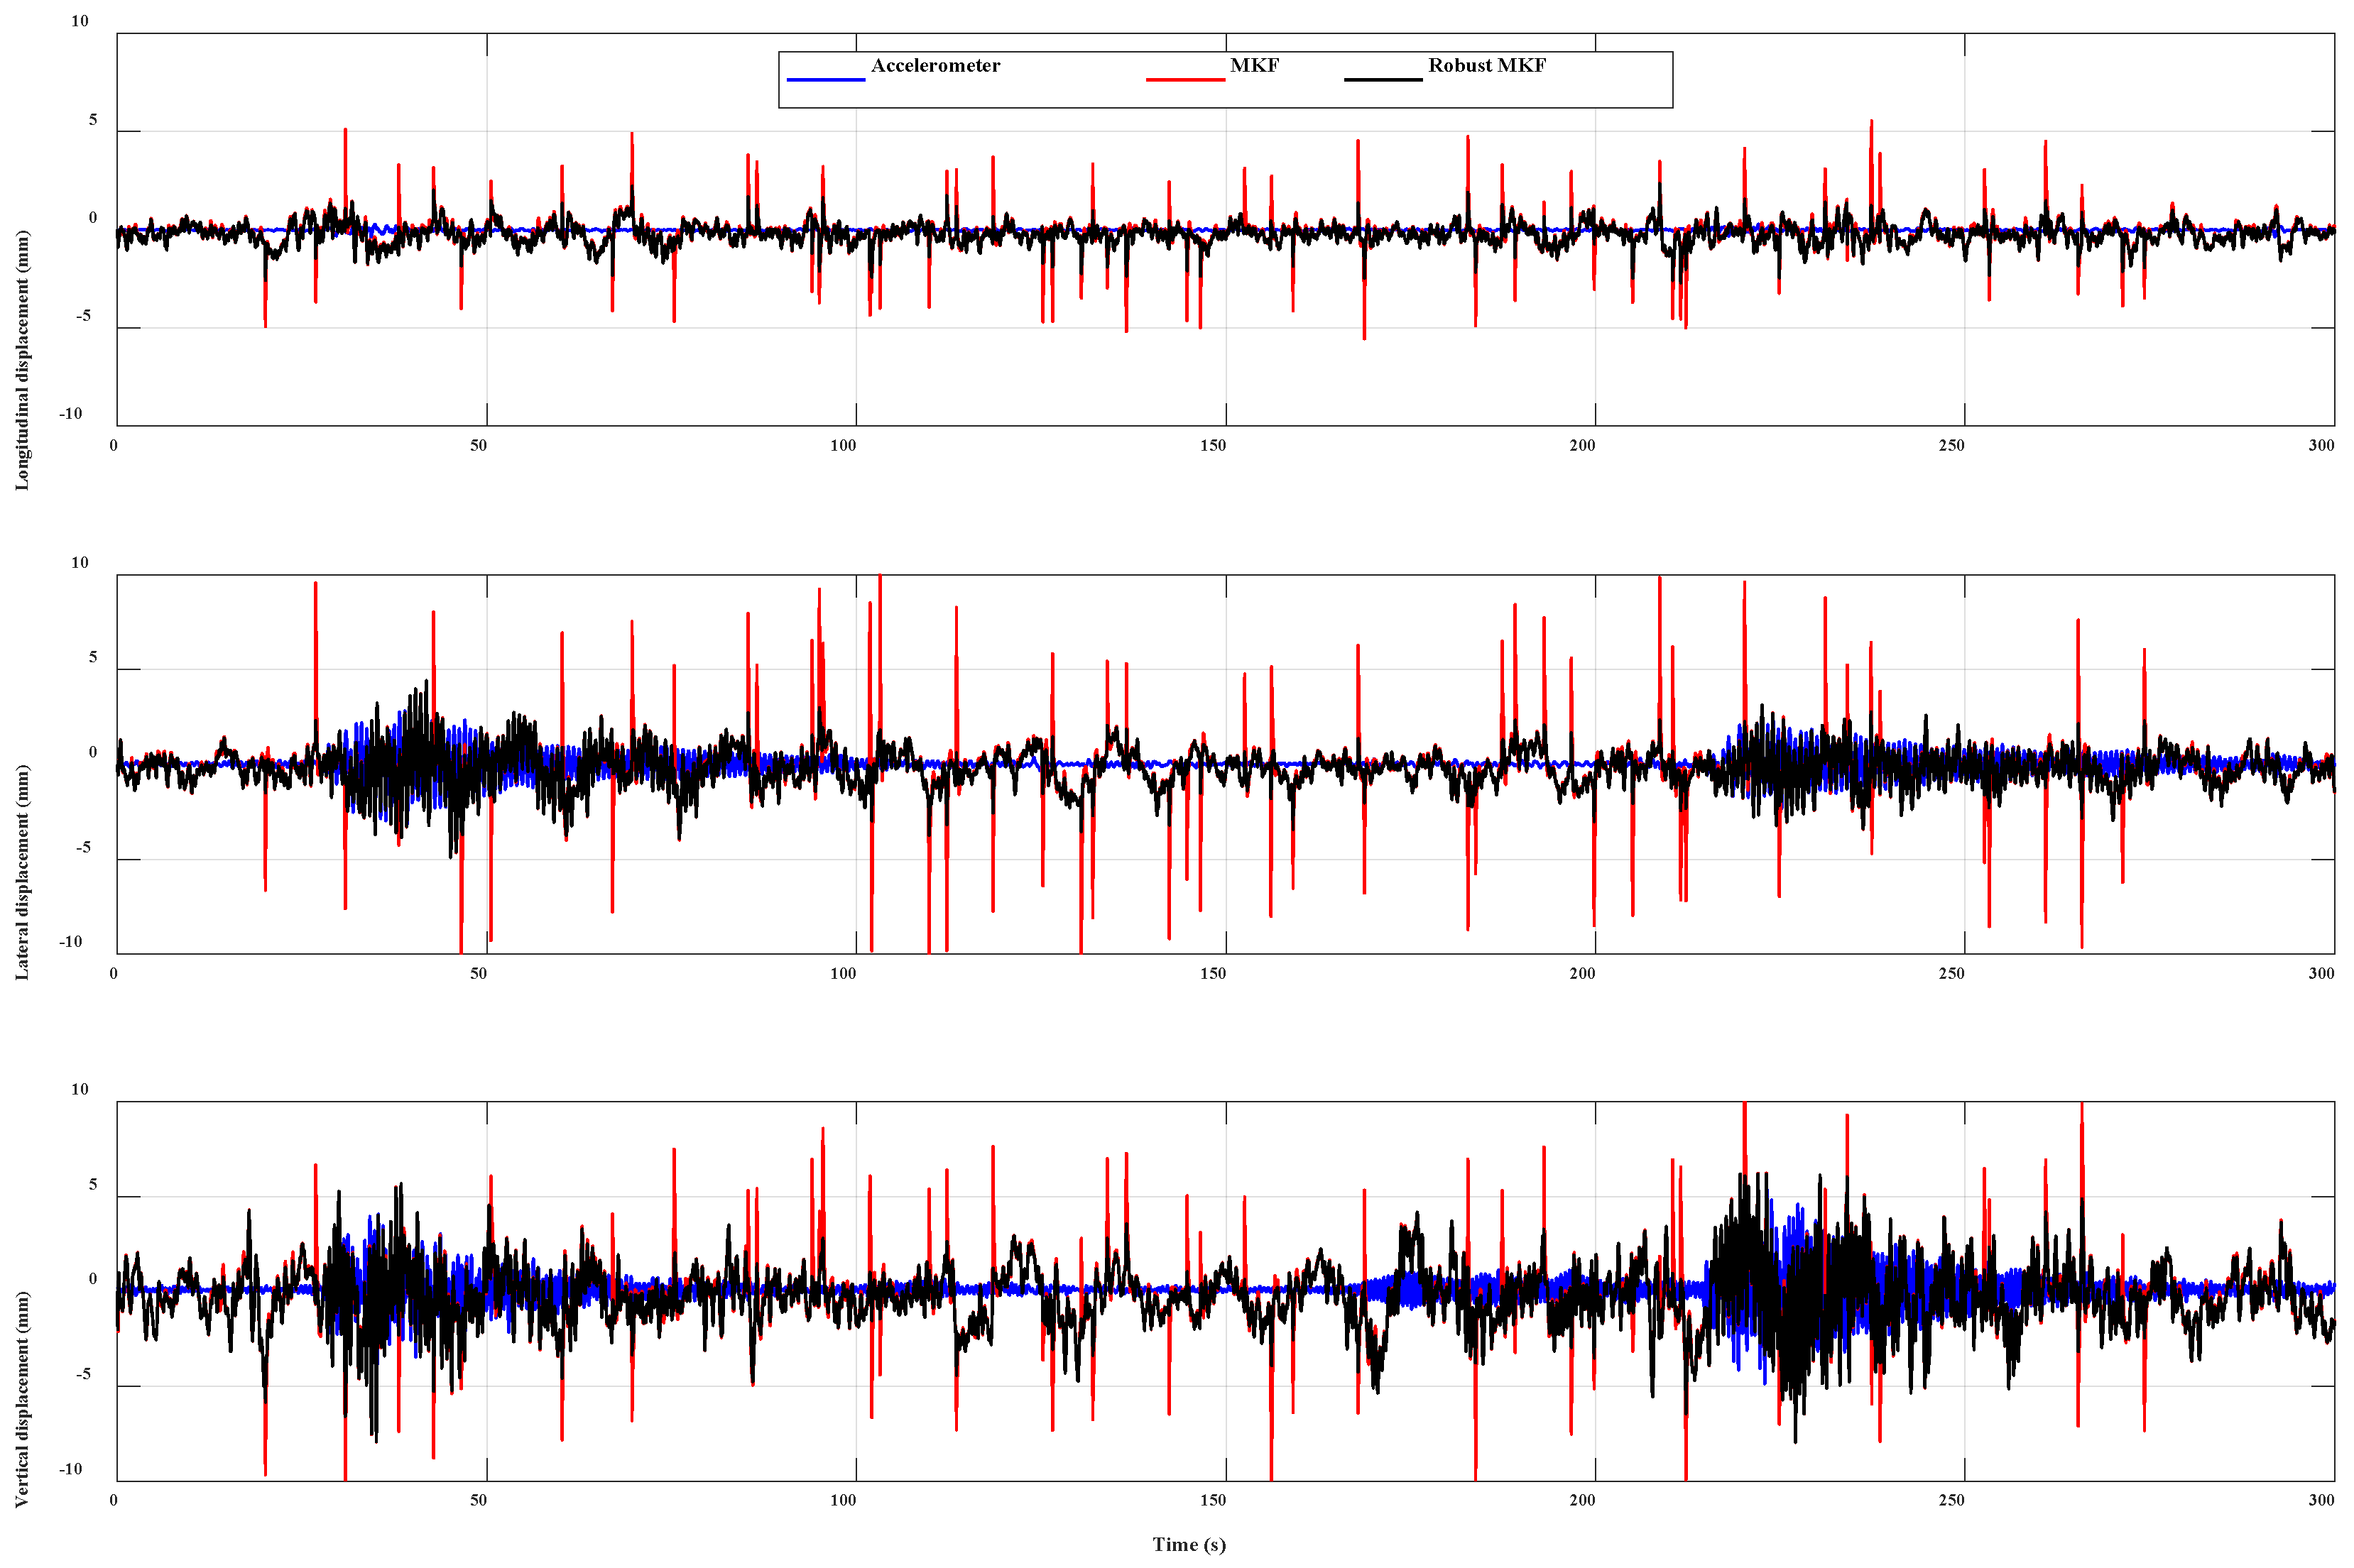The height and width of the screenshot is (1568, 2354).
Task: Click the 5 y-tick of the longitudinal plot
Action: (93, 120)
